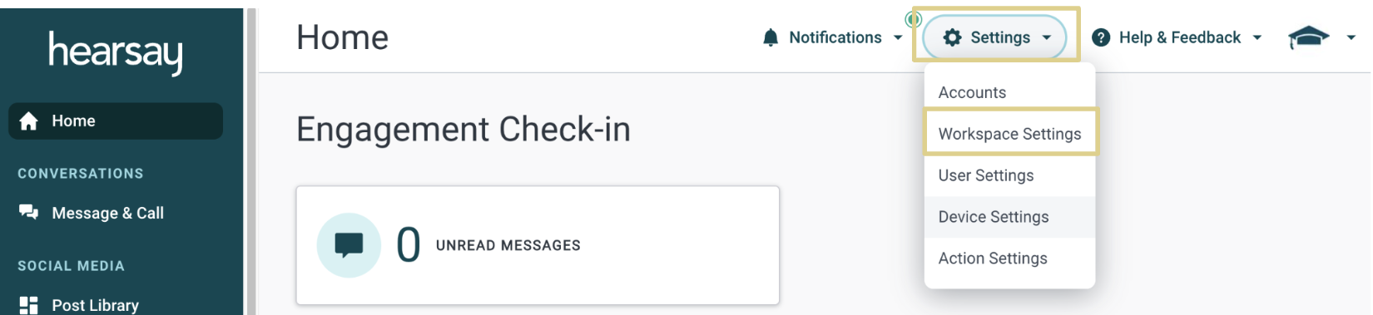Open the Unread Messages card
Viewport: 1373px width, 315px height.
pos(538,245)
